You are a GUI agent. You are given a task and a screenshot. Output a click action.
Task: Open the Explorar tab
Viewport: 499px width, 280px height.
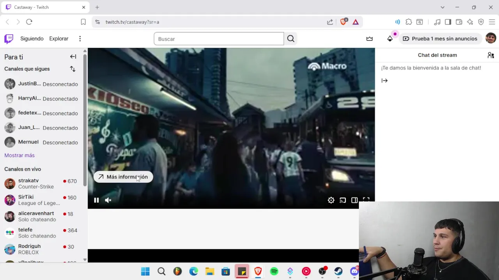(58, 38)
